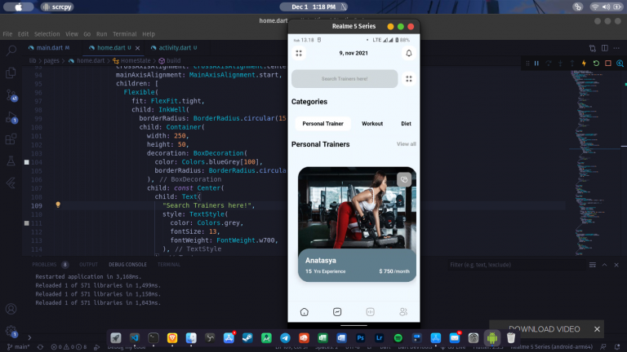This screenshot has width=627, height=352.
Task: Open Source Control with badge 41
Action: (x=11, y=95)
